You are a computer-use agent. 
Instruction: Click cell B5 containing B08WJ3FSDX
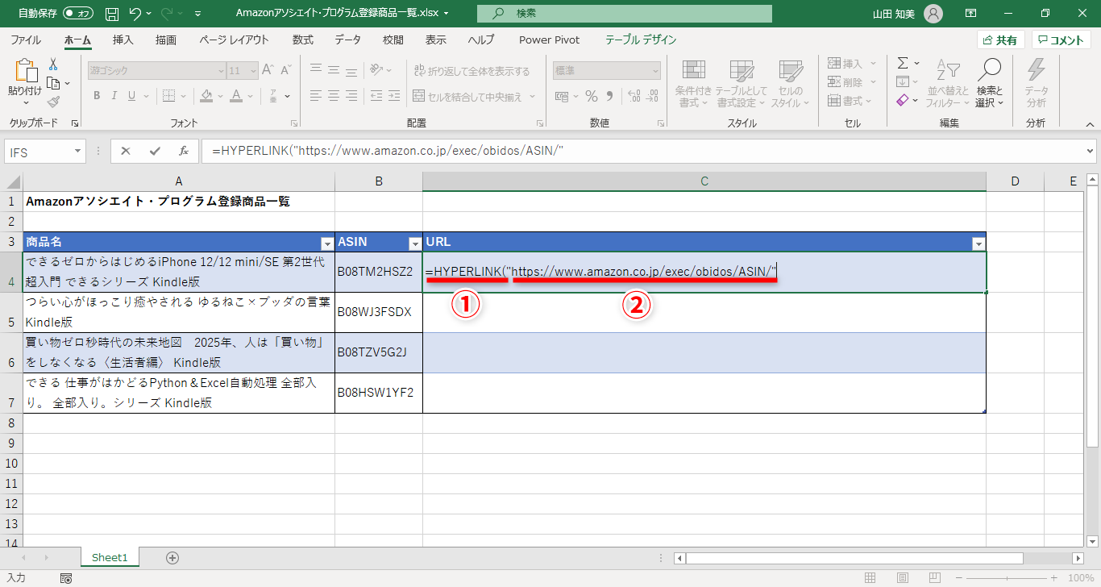tap(379, 312)
